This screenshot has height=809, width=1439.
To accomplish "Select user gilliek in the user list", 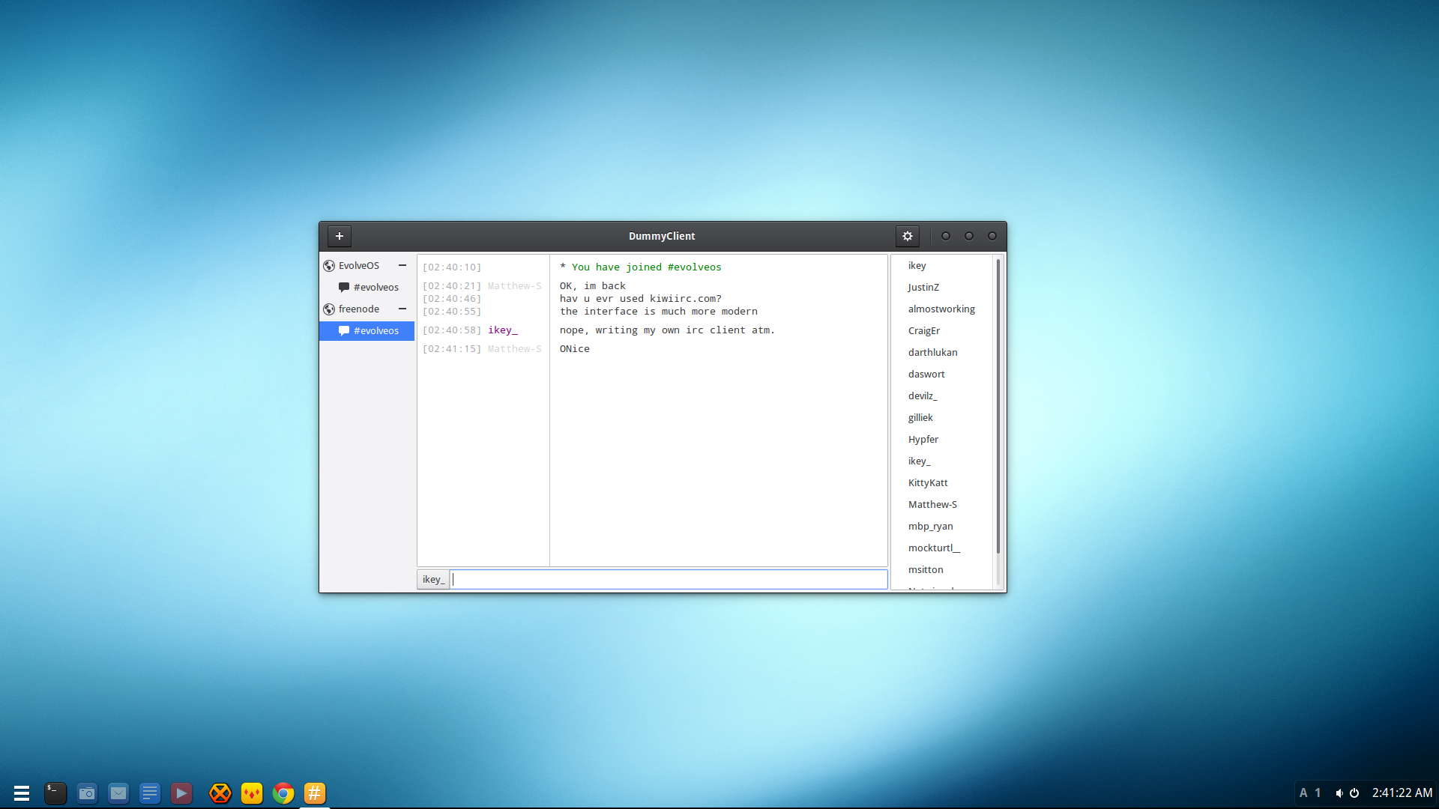I will pos(920,418).
